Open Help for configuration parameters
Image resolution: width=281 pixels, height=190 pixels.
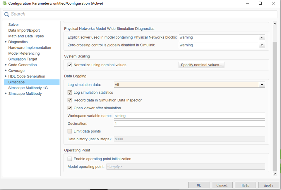pyautogui.click(x=245, y=185)
